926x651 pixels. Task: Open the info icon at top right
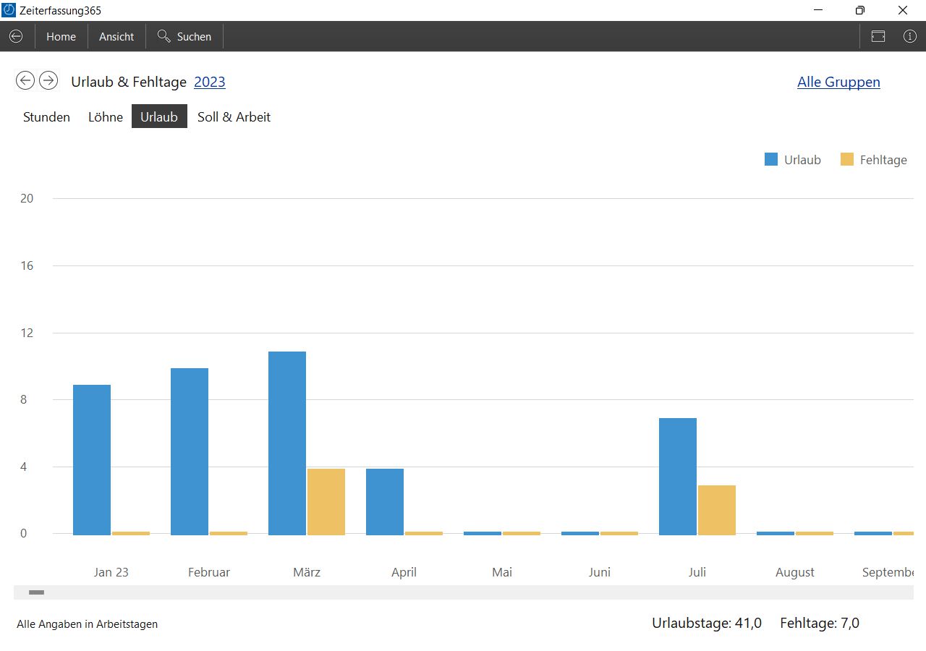[x=909, y=36]
